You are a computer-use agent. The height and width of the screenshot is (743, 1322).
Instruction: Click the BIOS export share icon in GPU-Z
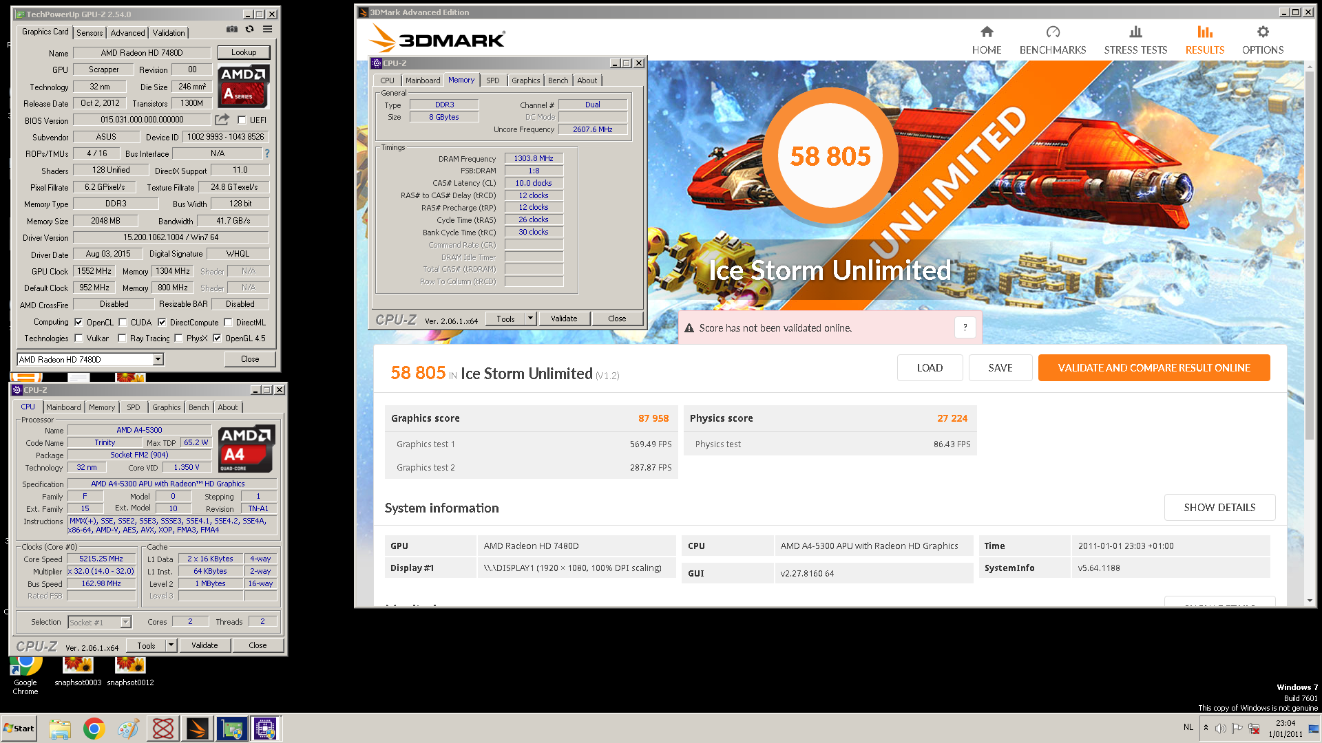(222, 120)
